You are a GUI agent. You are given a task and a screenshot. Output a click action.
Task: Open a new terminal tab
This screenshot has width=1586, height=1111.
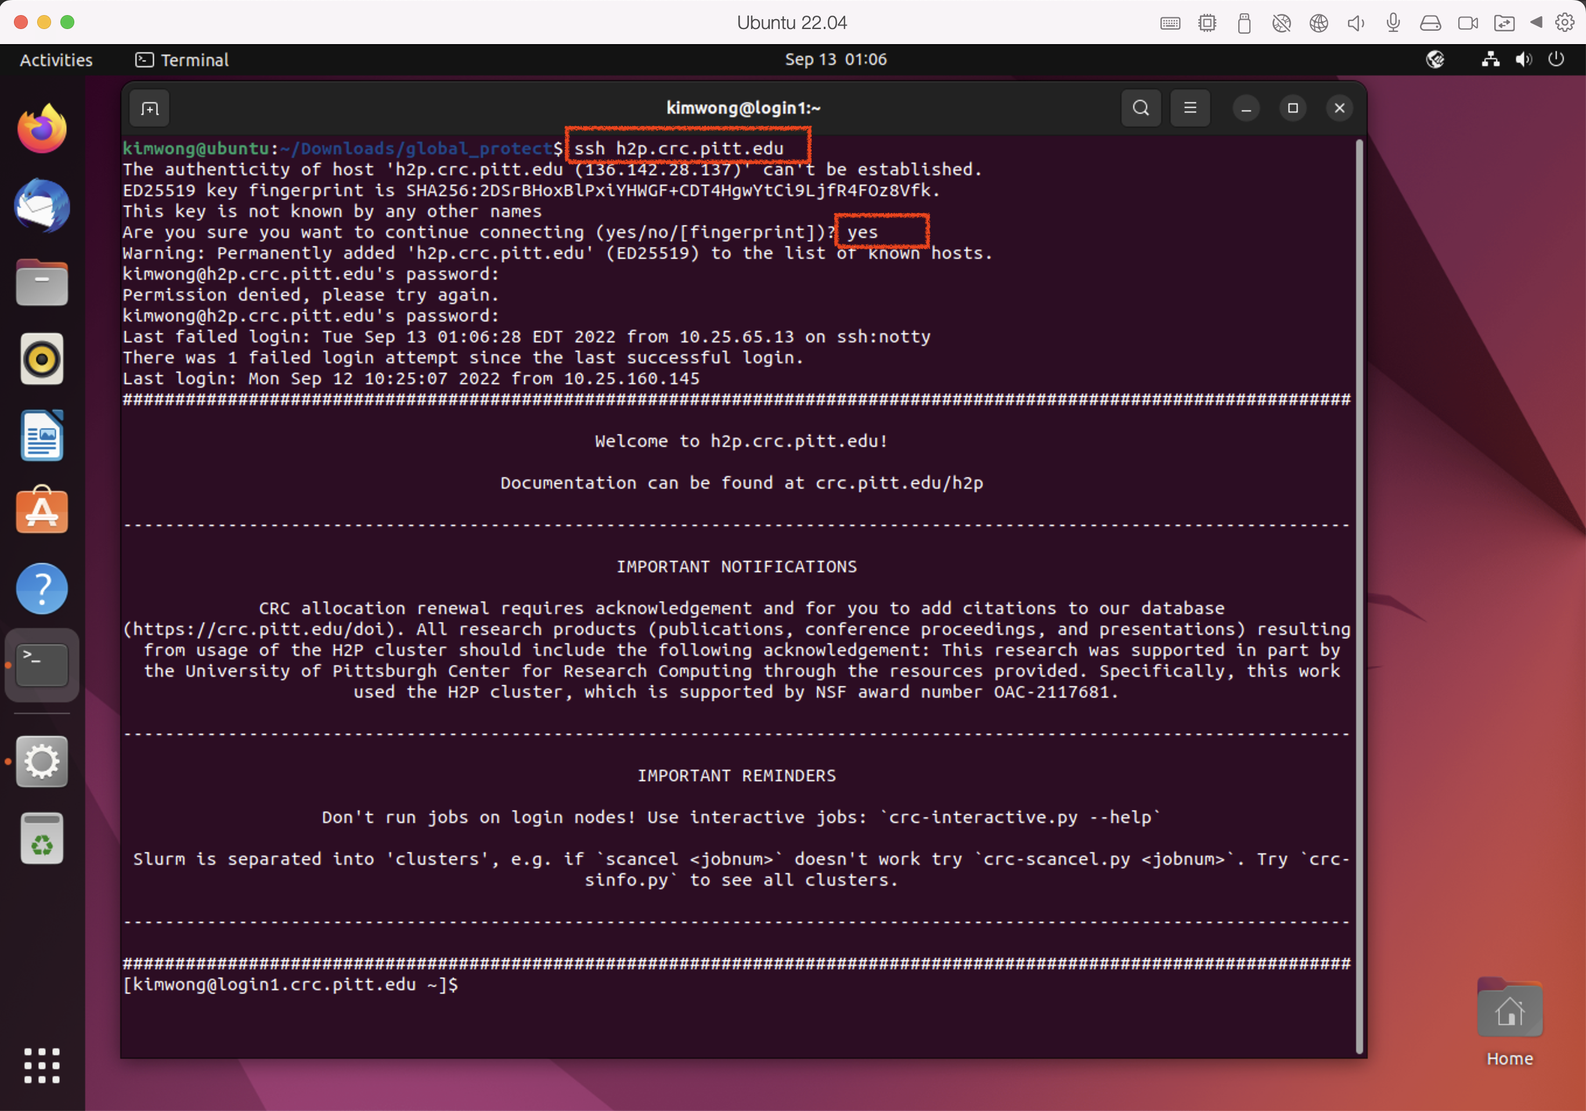pyautogui.click(x=149, y=109)
